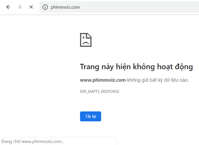
Task: Click the heading Trang này hiện không hoạt động
Action: click(x=136, y=67)
